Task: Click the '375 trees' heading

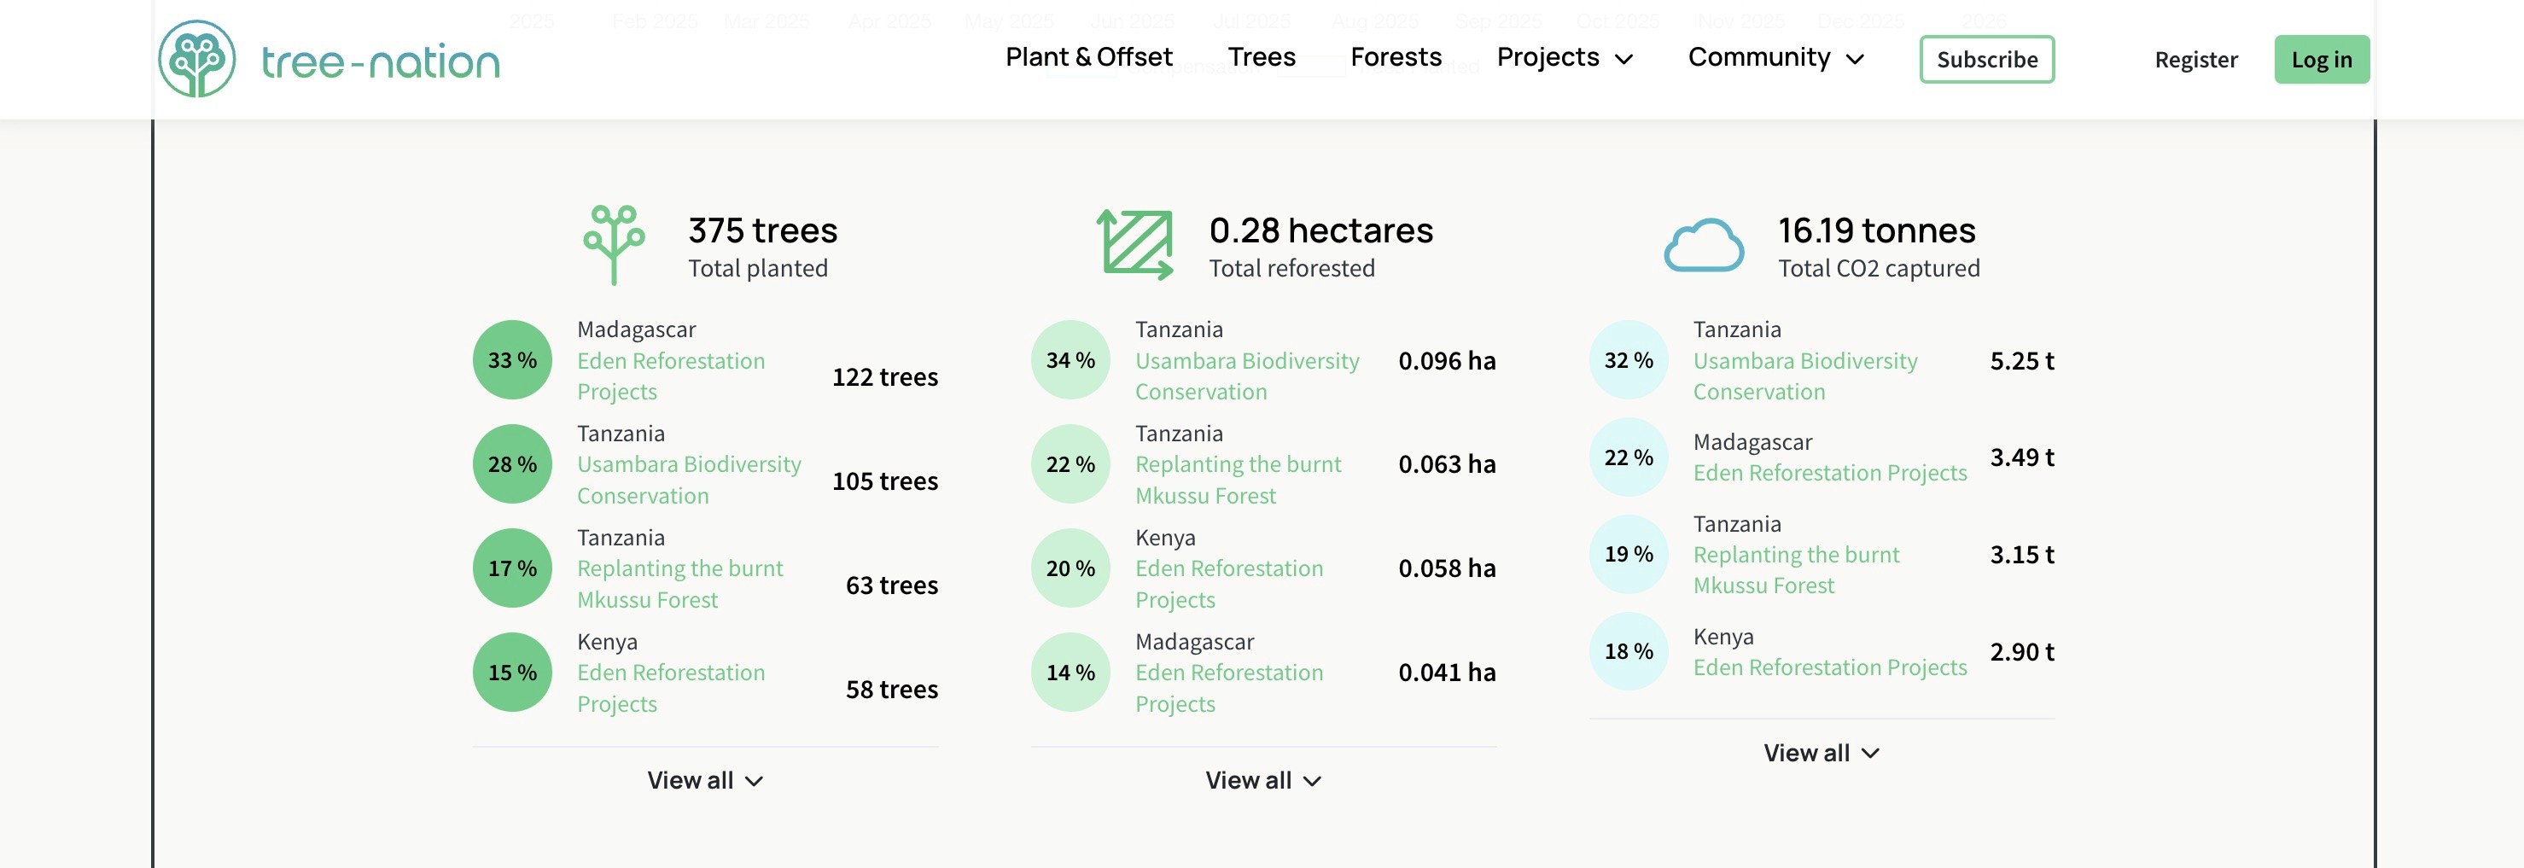Action: [762, 230]
